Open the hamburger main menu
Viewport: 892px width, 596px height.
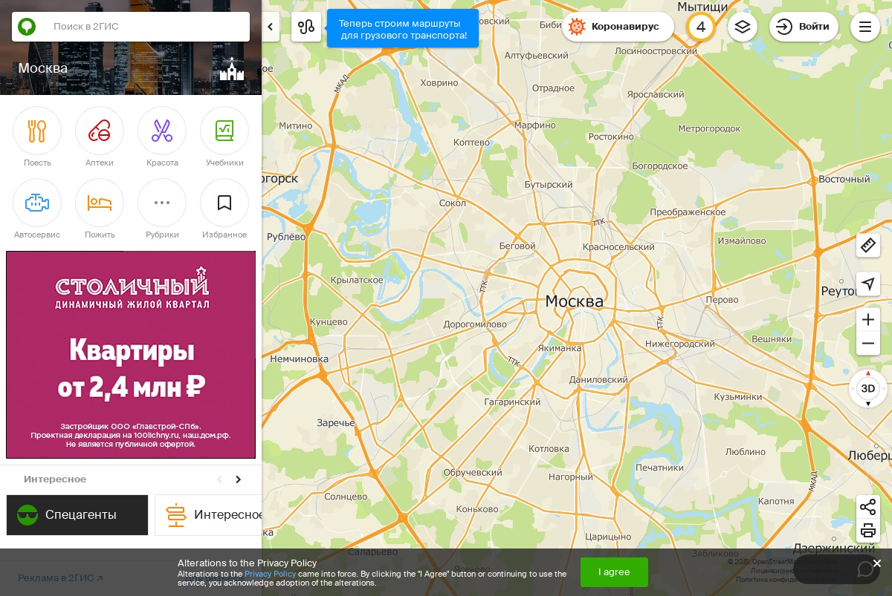click(865, 27)
